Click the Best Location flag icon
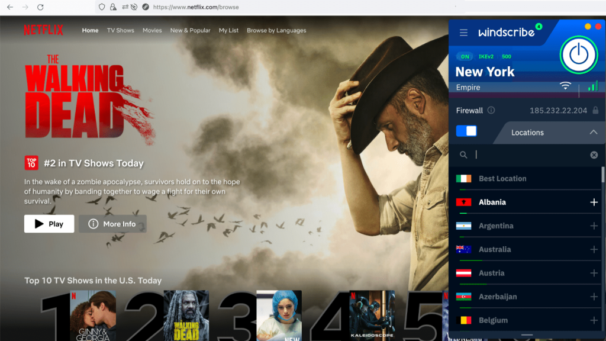 click(463, 179)
